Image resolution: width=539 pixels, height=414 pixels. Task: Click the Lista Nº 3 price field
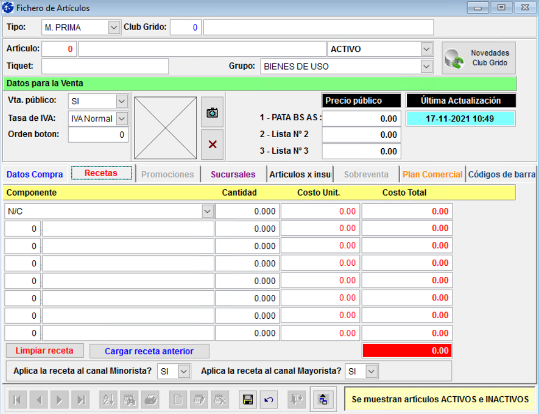click(x=361, y=152)
